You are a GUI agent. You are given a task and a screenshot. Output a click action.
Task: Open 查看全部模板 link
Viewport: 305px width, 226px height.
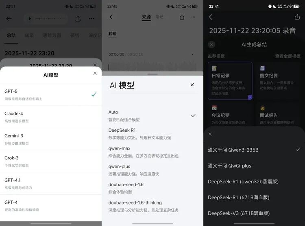click(x=288, y=56)
